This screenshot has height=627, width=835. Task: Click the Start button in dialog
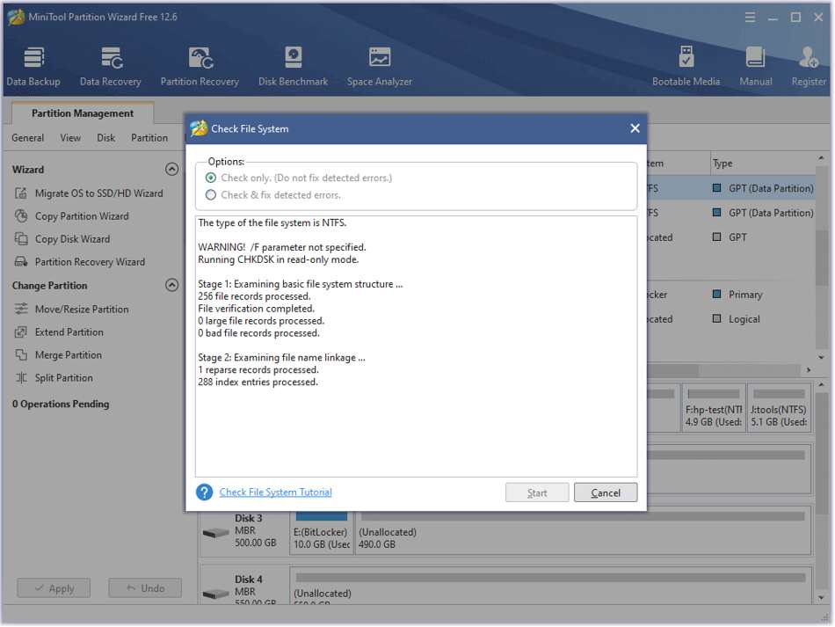click(537, 492)
